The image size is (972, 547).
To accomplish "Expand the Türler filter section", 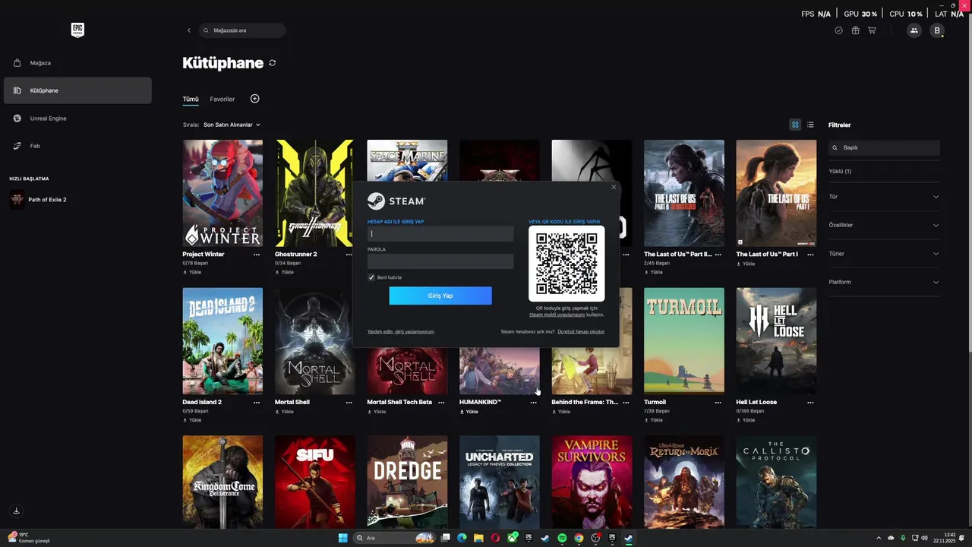I will pos(884,254).
